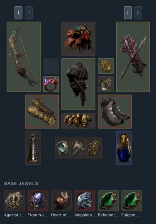Viewport: 156px width, 224px height.
Task: Activate right weapon set I
Action: pyautogui.click(x=128, y=12)
